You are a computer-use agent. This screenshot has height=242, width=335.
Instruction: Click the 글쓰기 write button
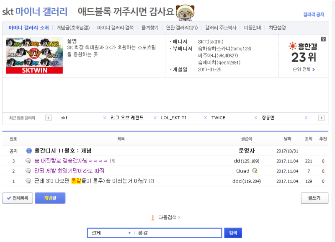(x=314, y=198)
